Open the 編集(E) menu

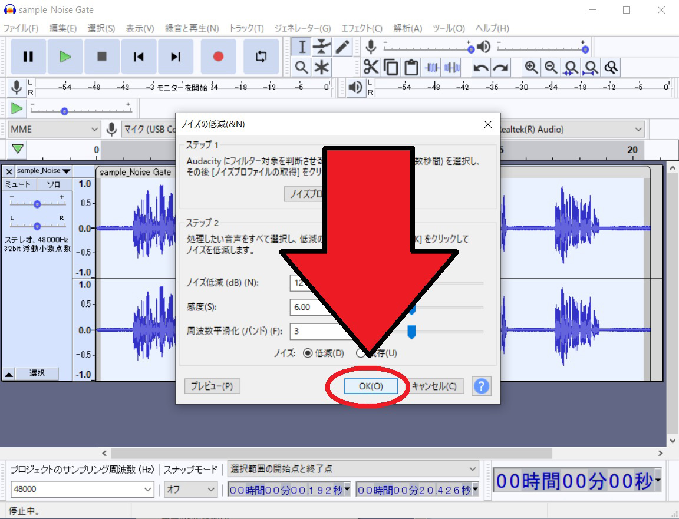[x=63, y=28]
